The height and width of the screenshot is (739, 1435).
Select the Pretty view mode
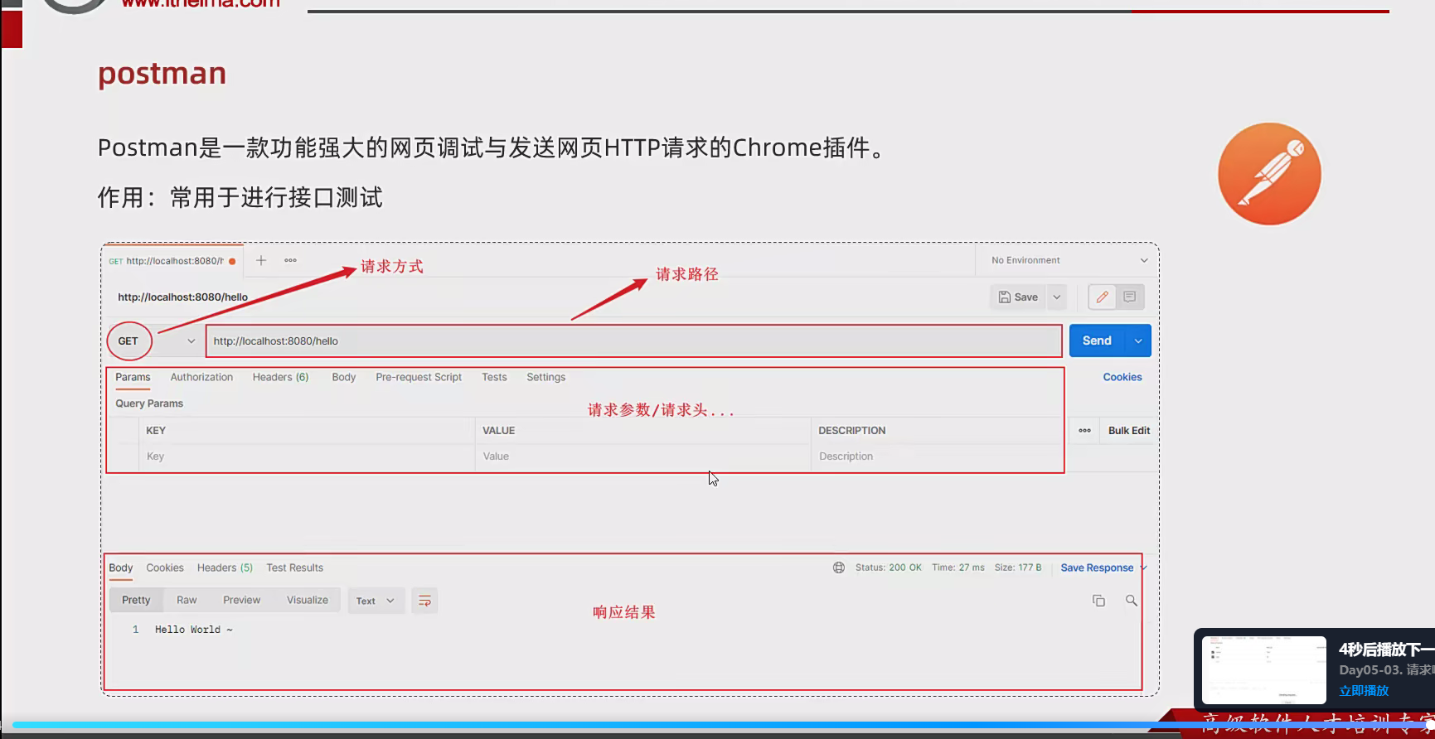[x=136, y=600]
